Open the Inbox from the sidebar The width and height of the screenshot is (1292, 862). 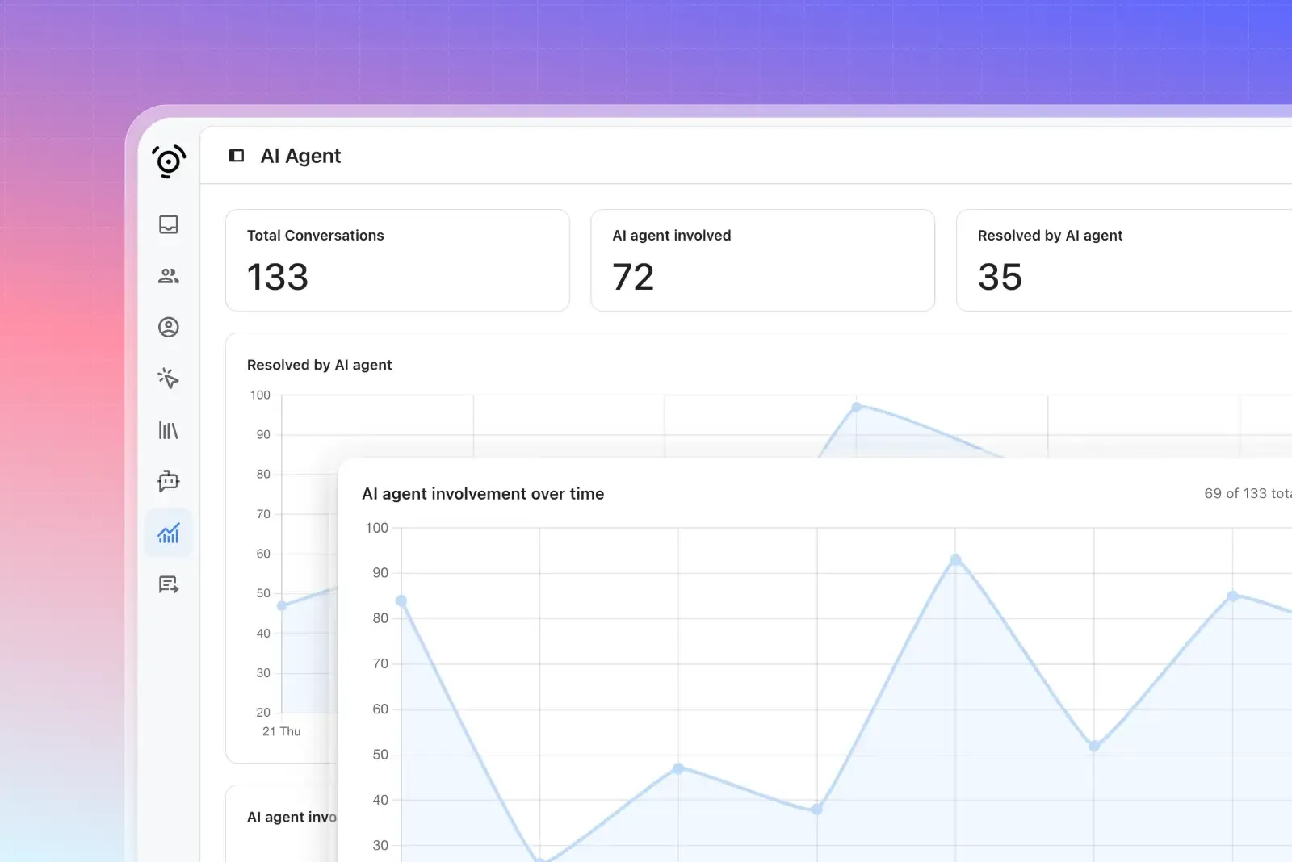169,224
